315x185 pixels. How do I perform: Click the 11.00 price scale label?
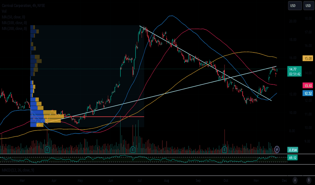coord(308,114)
